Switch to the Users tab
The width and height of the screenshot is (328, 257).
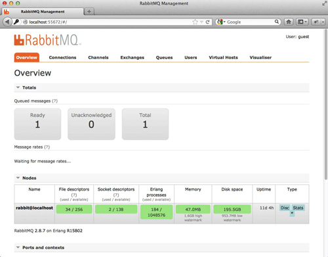coord(191,57)
